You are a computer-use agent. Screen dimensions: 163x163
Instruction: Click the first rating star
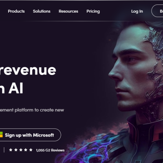pos(11,150)
